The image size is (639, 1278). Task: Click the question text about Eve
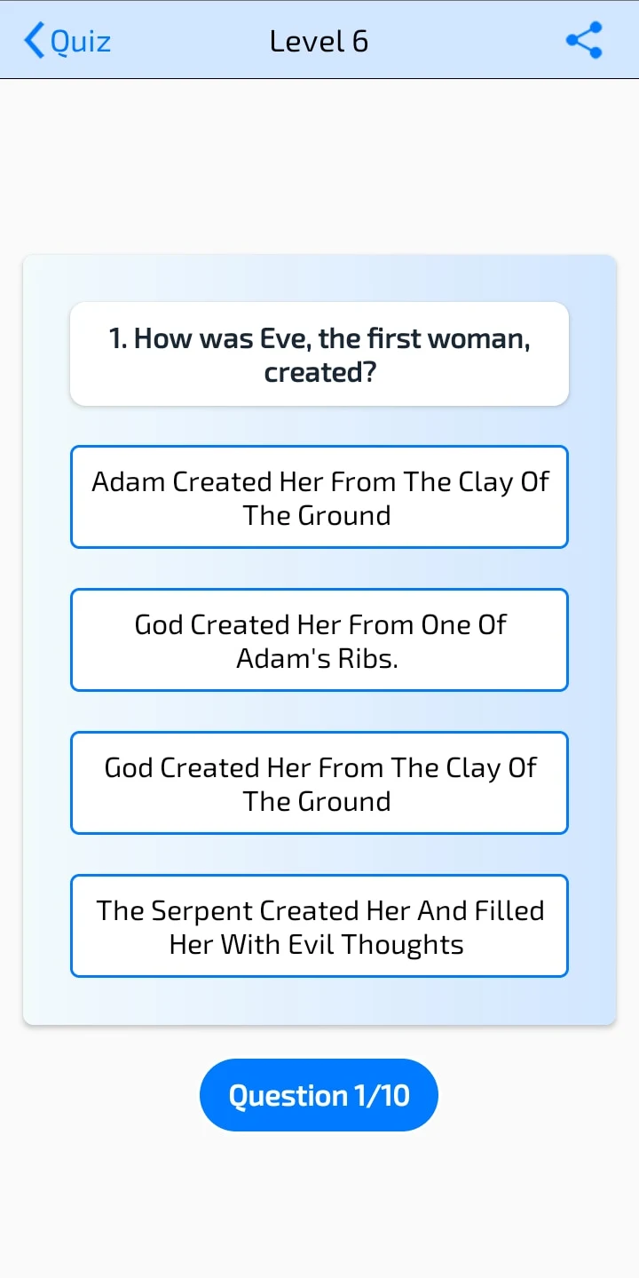(319, 354)
